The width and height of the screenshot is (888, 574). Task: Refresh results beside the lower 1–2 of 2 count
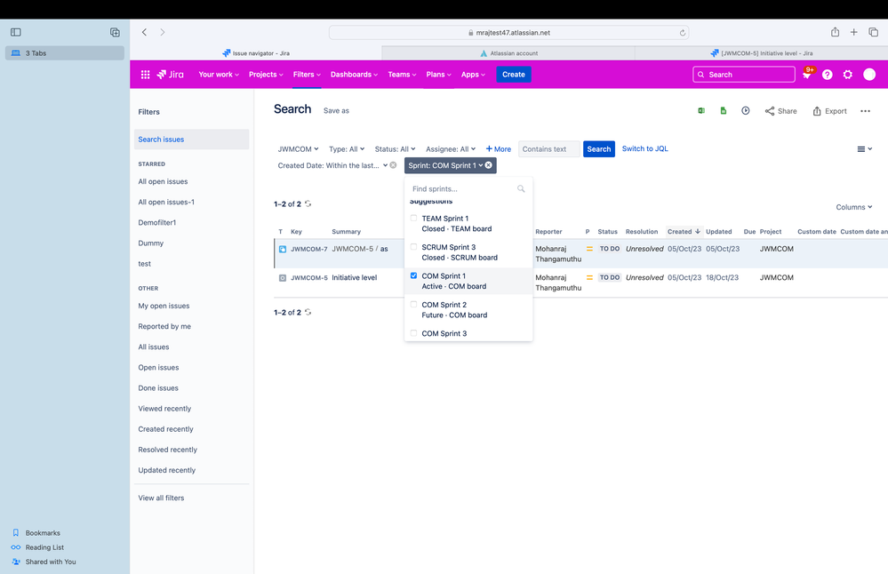pos(308,312)
